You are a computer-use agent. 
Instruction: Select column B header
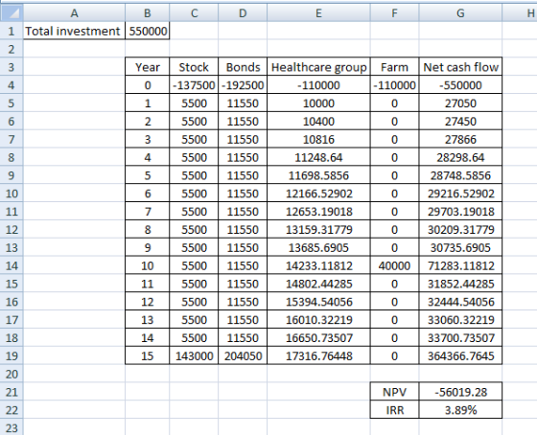point(148,13)
